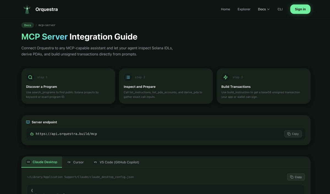Click the endpoint URL https://api.orquestra.build/mcp
Image resolution: width=330 pixels, height=194 pixels.
(x=66, y=134)
